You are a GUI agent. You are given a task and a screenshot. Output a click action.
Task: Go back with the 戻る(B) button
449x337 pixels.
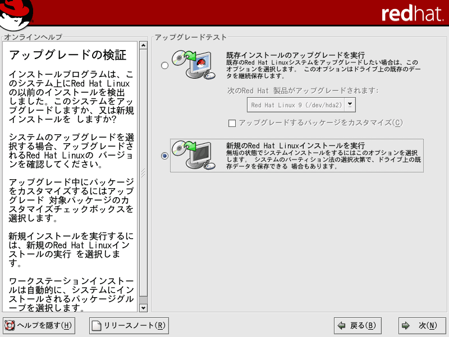(x=358, y=326)
